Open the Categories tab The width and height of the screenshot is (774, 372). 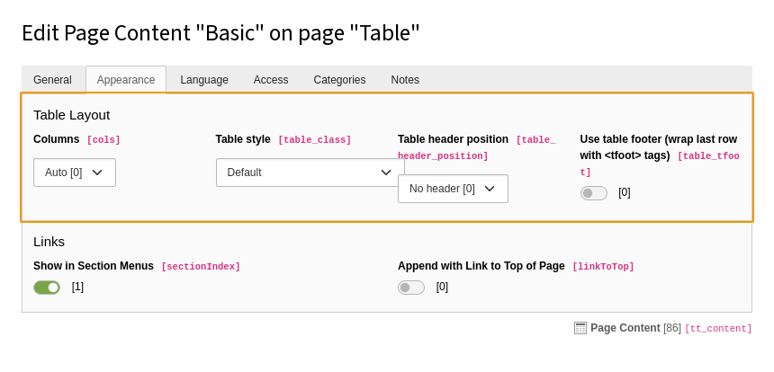point(339,80)
